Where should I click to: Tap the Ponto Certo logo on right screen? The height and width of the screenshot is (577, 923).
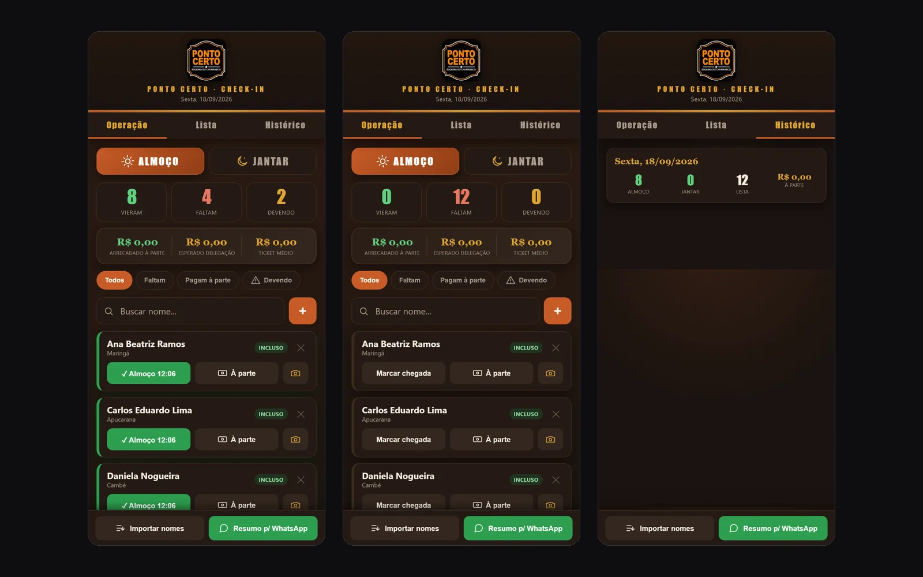[716, 60]
